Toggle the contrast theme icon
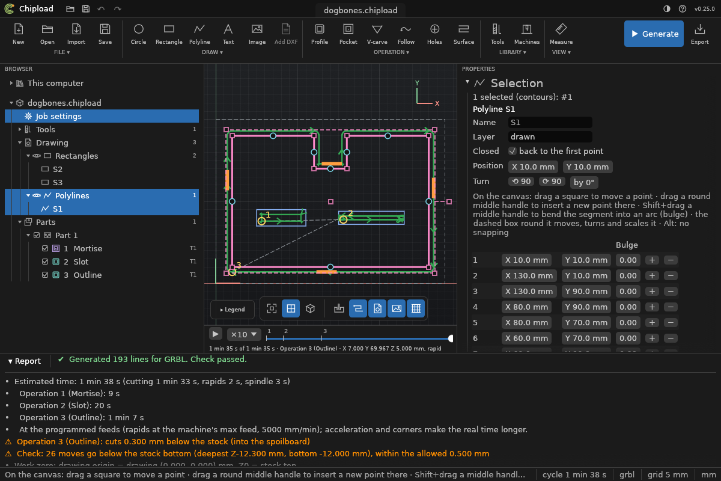The width and height of the screenshot is (721, 481). pos(667,9)
